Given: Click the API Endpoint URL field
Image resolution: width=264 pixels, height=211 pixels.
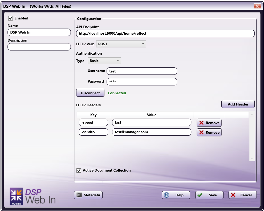Looking at the screenshot, I should (165, 33).
